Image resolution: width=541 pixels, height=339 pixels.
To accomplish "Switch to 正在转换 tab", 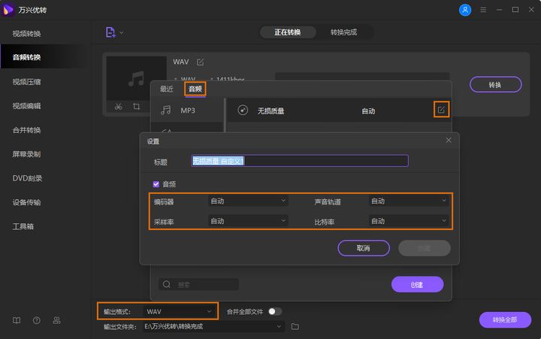I will pos(287,32).
